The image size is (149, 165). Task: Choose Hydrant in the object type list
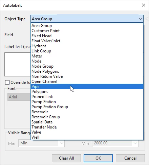pos(87,46)
